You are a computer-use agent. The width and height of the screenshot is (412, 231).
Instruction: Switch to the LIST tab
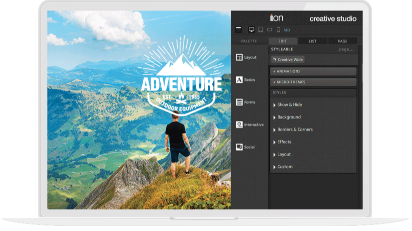(x=313, y=41)
